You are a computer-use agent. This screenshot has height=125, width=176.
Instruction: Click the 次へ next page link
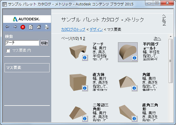point(157,39)
